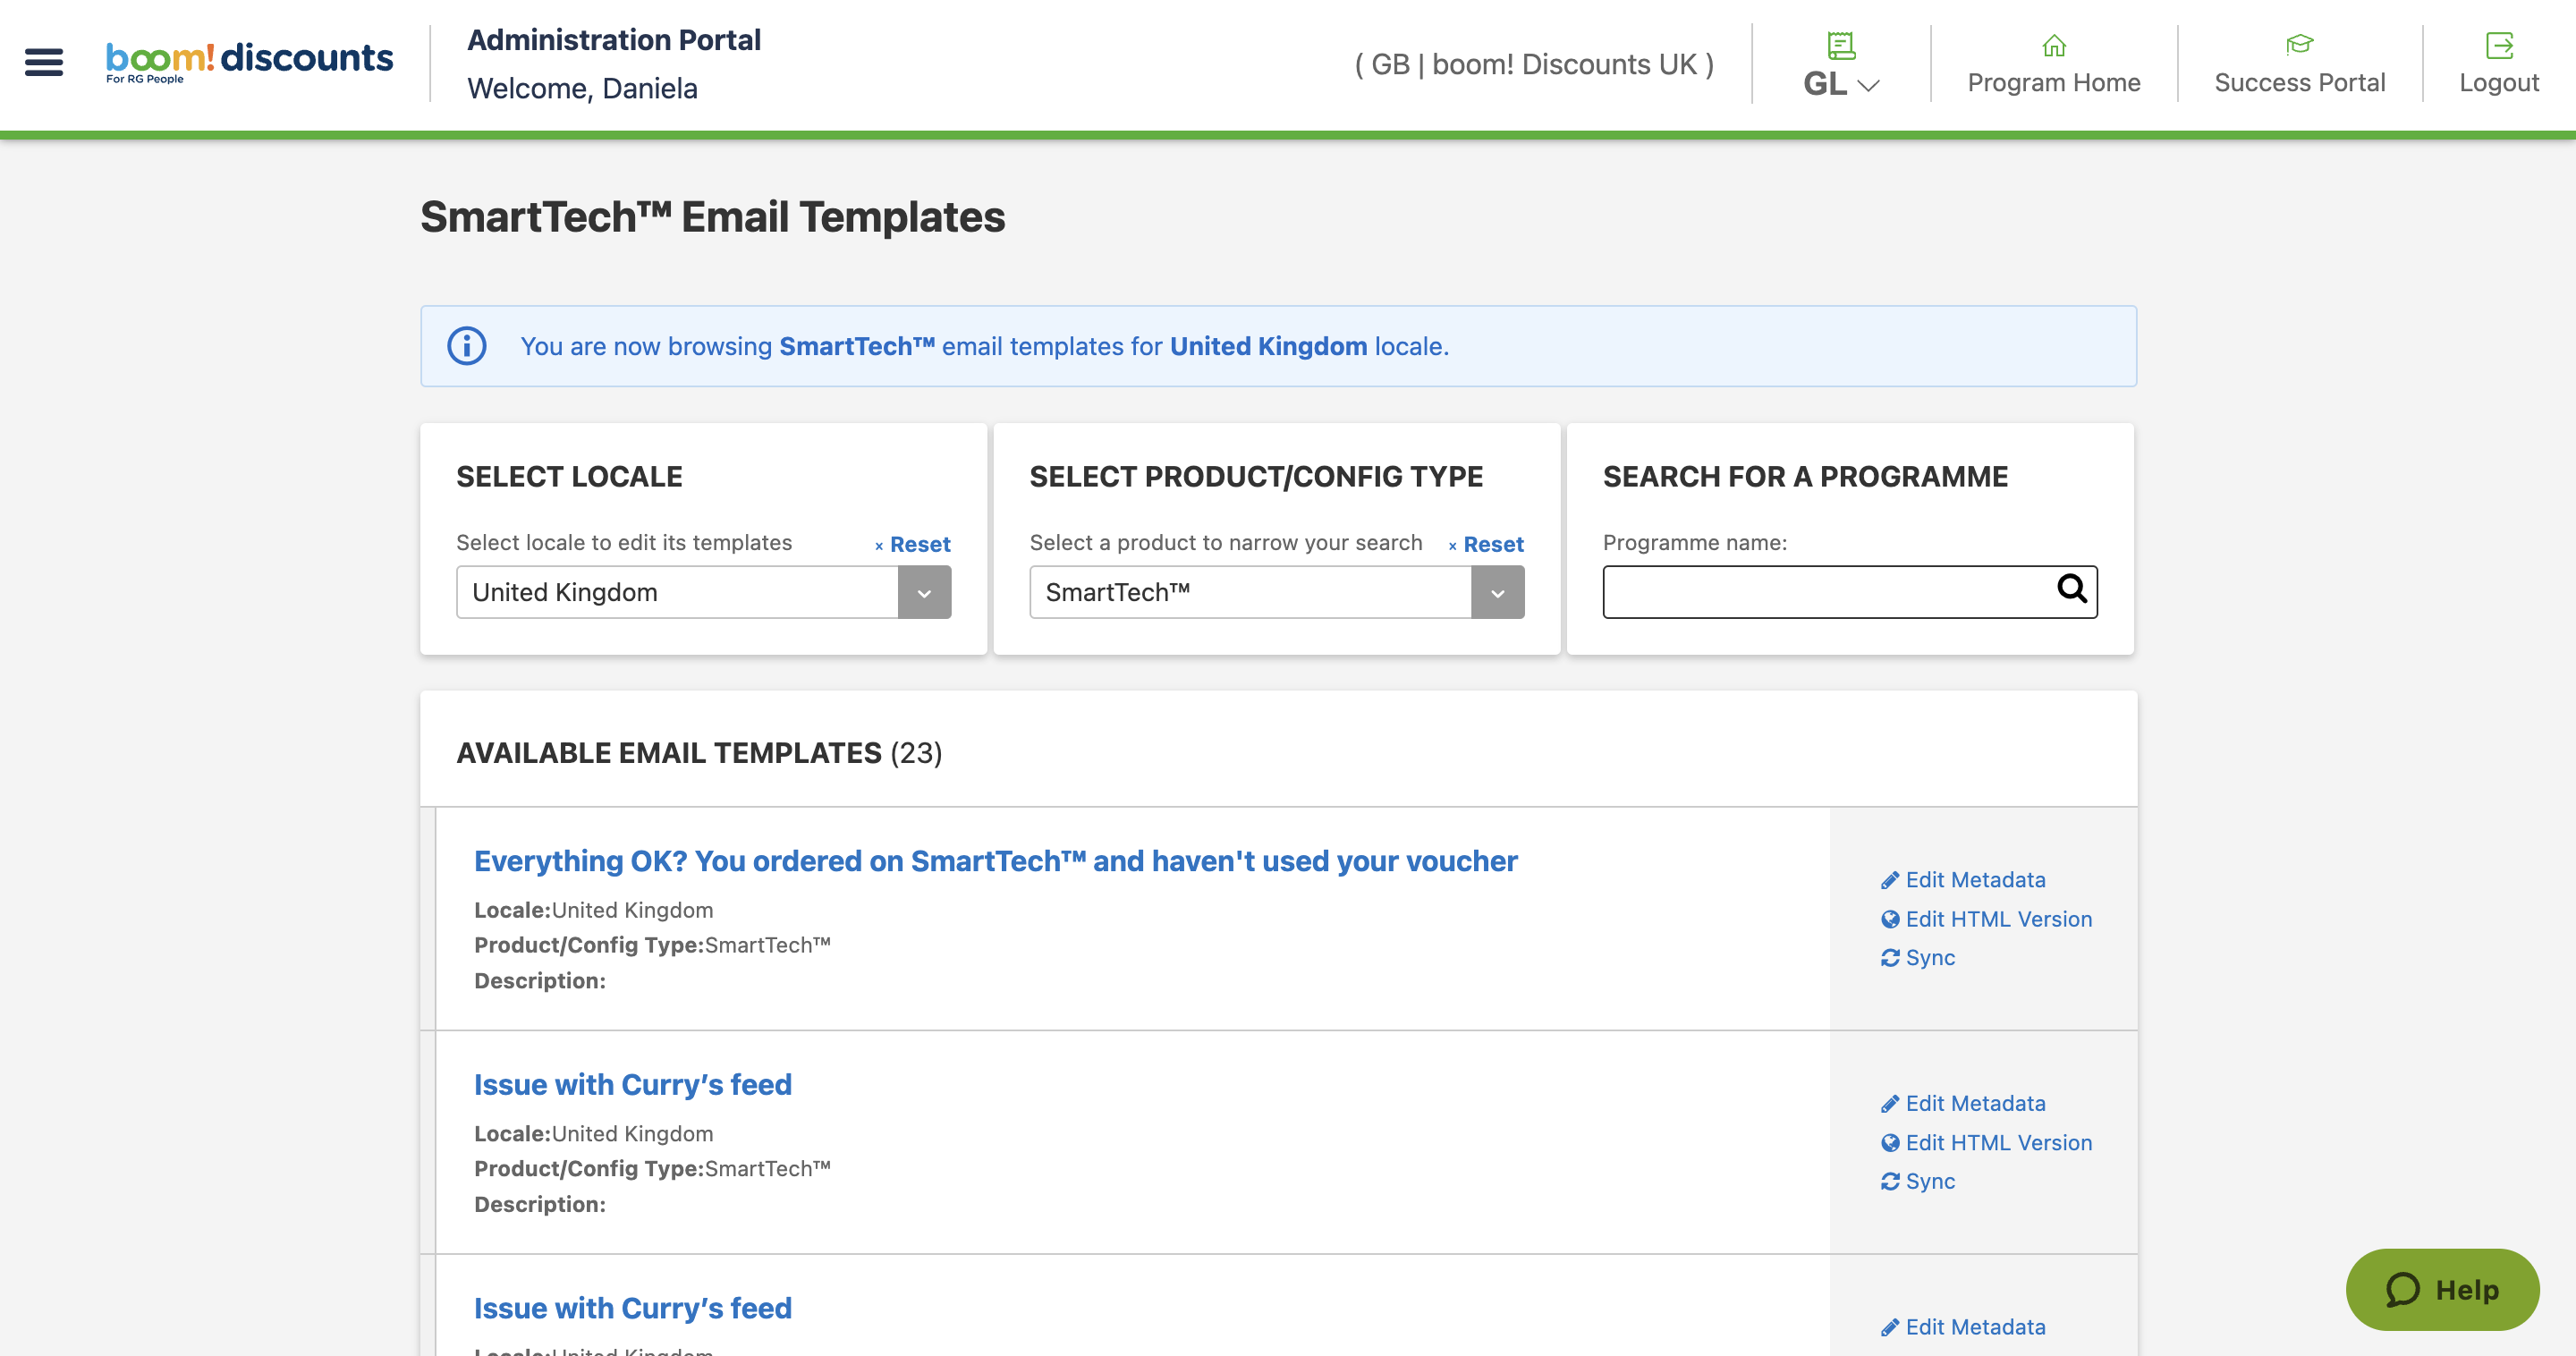
Task: Click the GL scroll icon
Action: [1841, 45]
